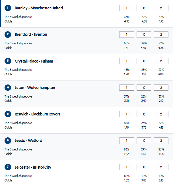Pick 1 for Ipswich - Blackburn Rovers
The width and height of the screenshot is (173, 186).
(126, 114)
